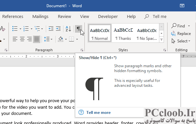
Task: Click the Replace button
Action: click(181, 34)
